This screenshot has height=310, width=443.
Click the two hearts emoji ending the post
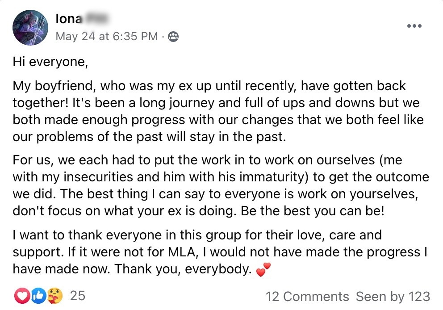(x=263, y=269)
